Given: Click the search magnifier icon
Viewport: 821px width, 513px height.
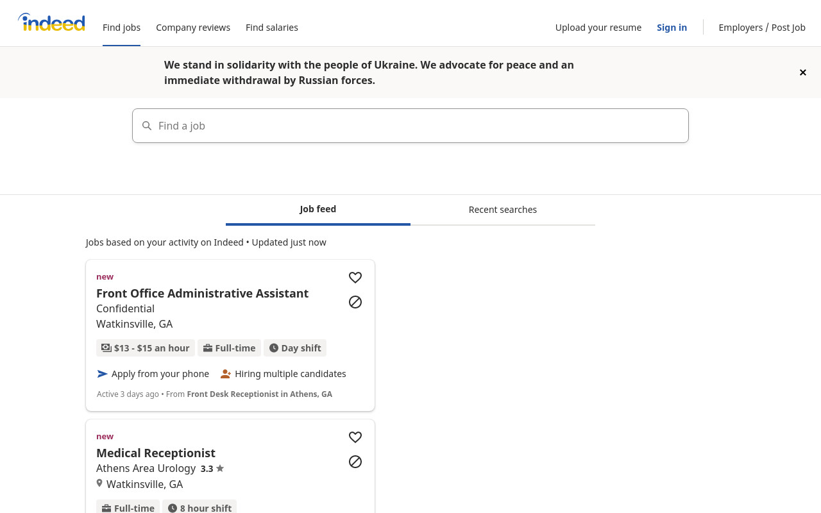Looking at the screenshot, I should 147,126.
